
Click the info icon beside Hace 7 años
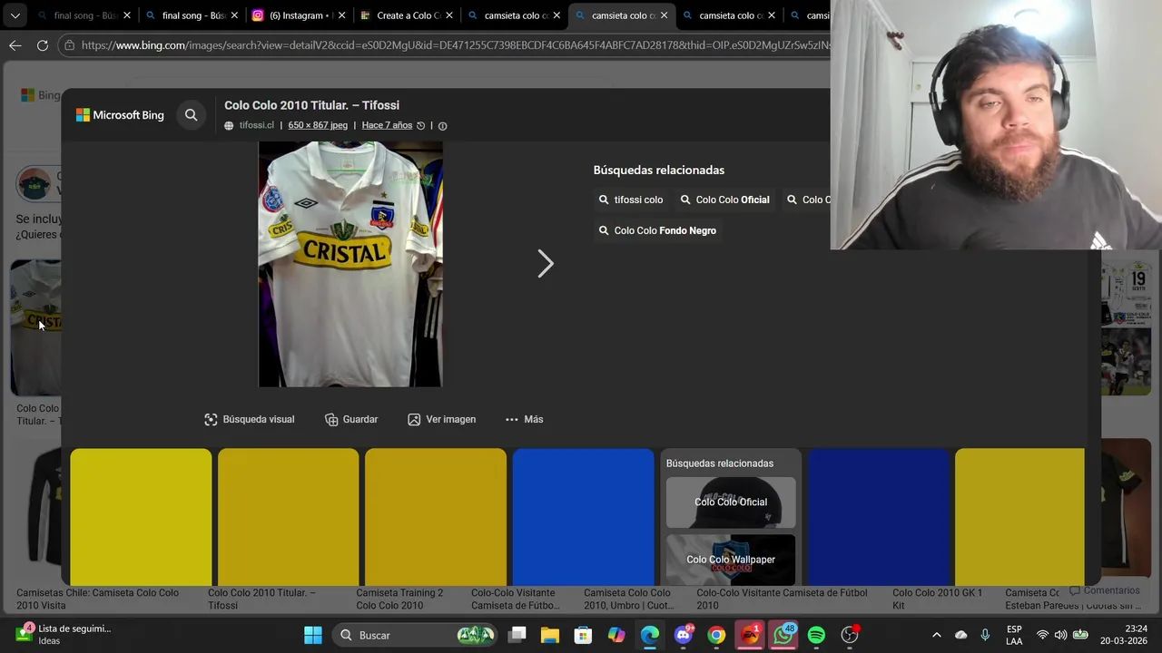442,126
